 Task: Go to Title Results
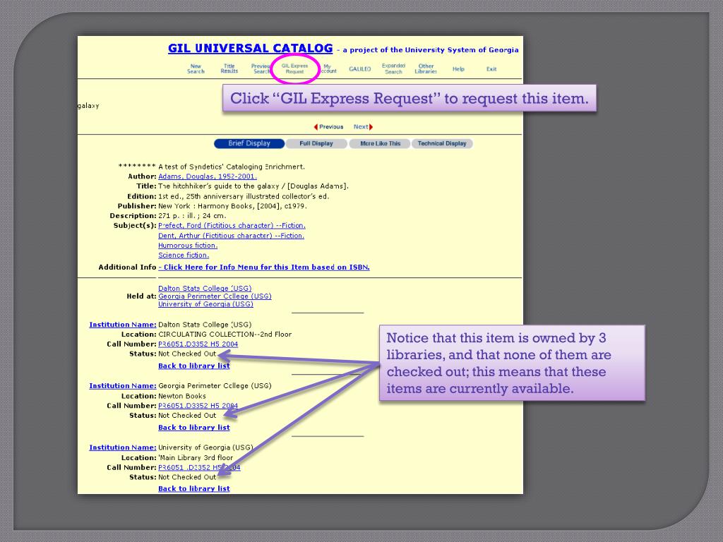click(229, 68)
